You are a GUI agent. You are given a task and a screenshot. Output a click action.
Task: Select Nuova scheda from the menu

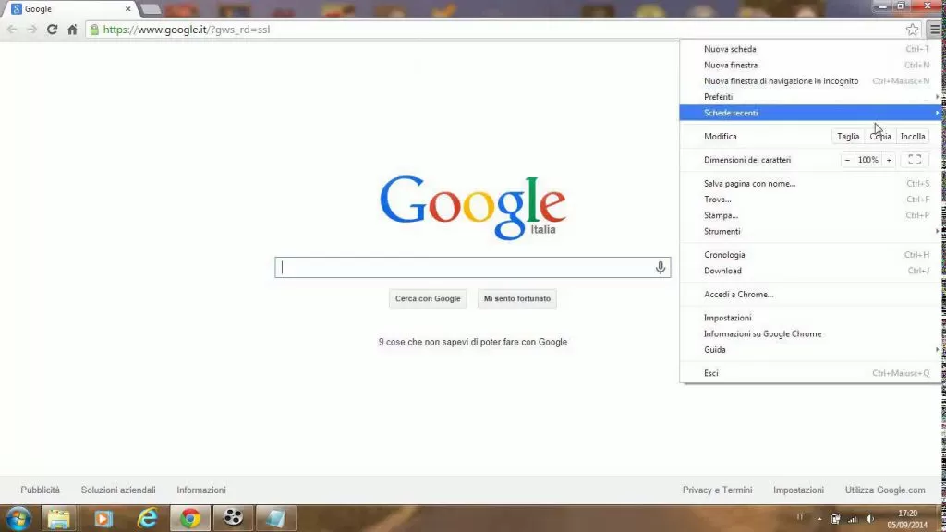click(809, 50)
